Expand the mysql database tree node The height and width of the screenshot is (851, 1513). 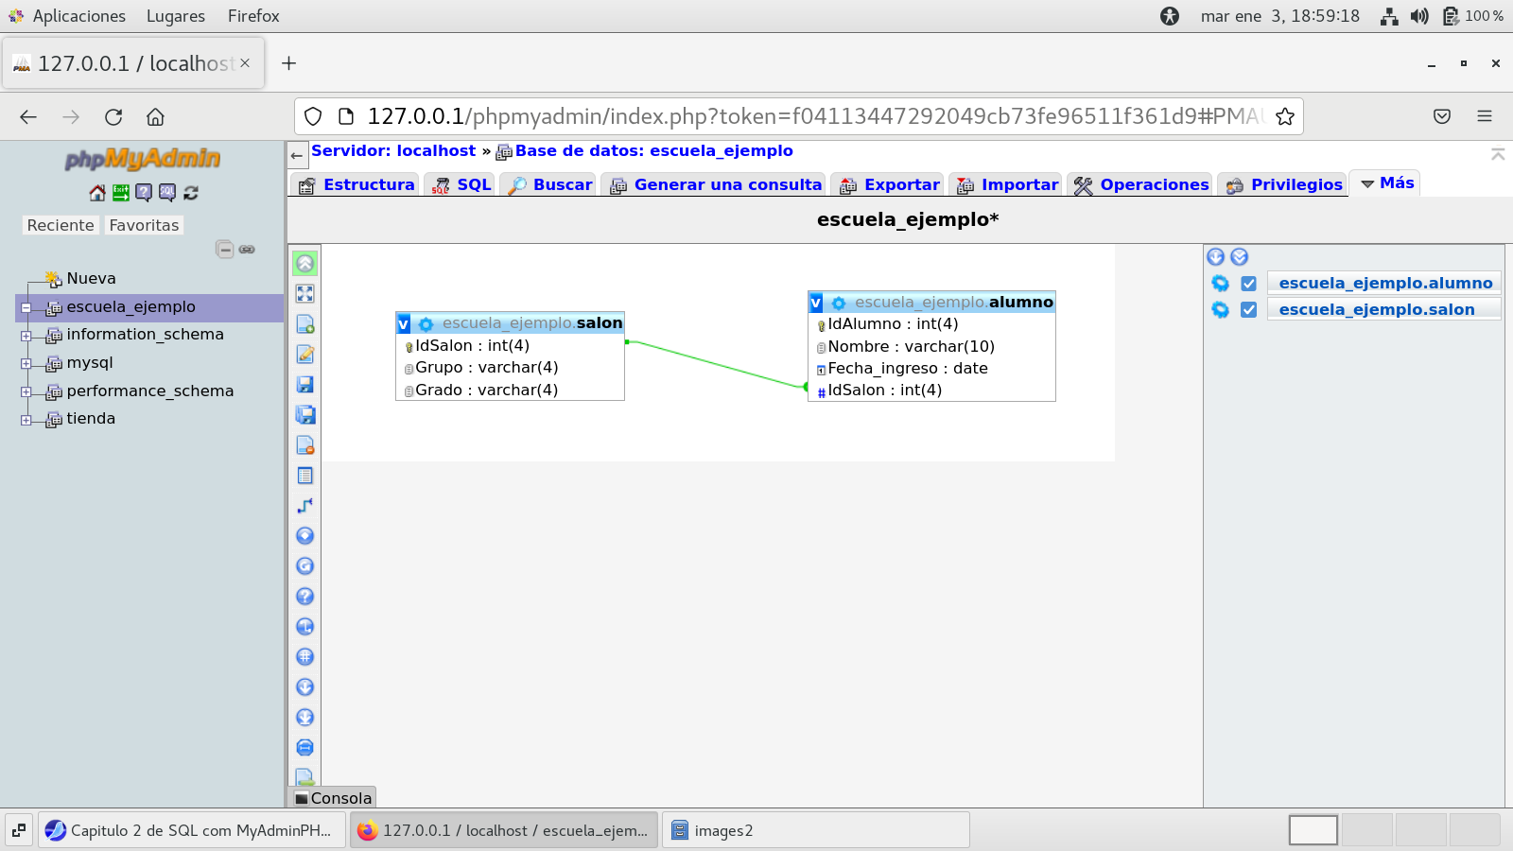click(26, 364)
